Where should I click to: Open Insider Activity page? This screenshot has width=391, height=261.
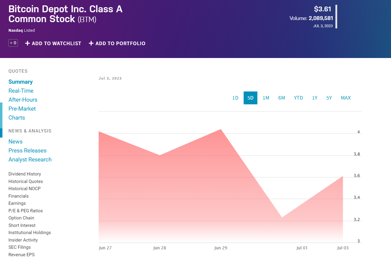coord(23,240)
